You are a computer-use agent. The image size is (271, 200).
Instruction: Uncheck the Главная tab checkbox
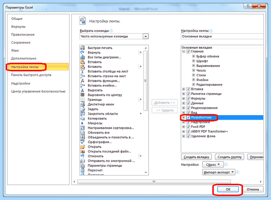click(x=188, y=51)
